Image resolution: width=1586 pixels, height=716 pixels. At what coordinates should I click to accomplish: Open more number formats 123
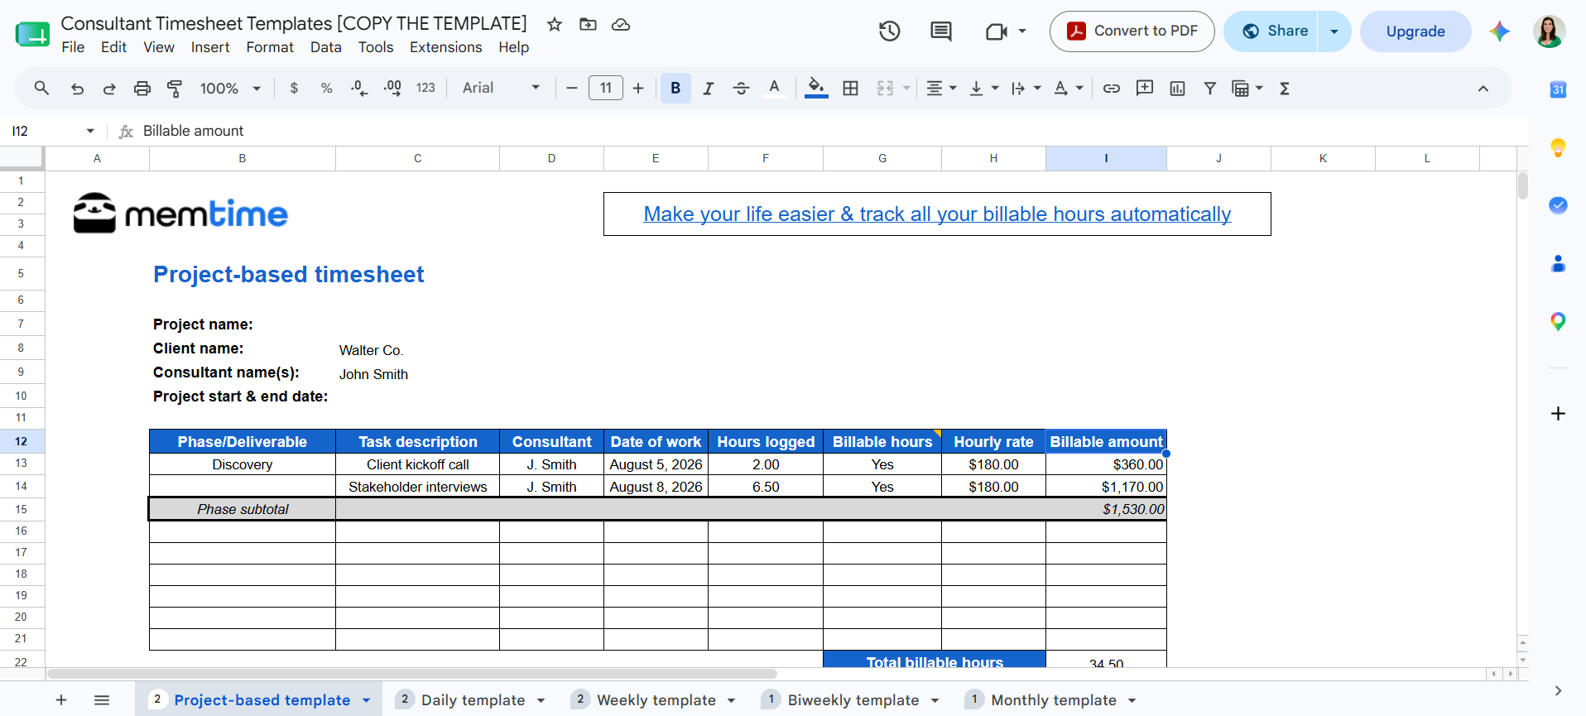425,88
